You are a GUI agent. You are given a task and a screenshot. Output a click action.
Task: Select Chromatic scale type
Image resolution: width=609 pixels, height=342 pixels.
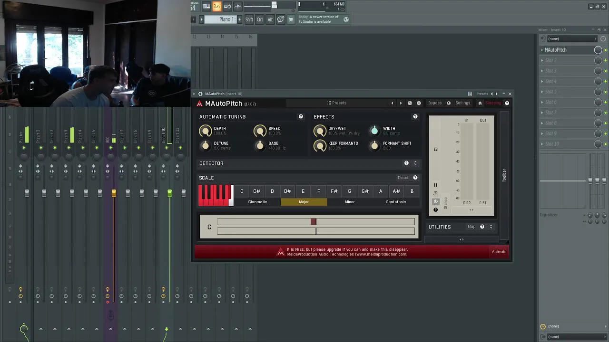[x=257, y=202]
